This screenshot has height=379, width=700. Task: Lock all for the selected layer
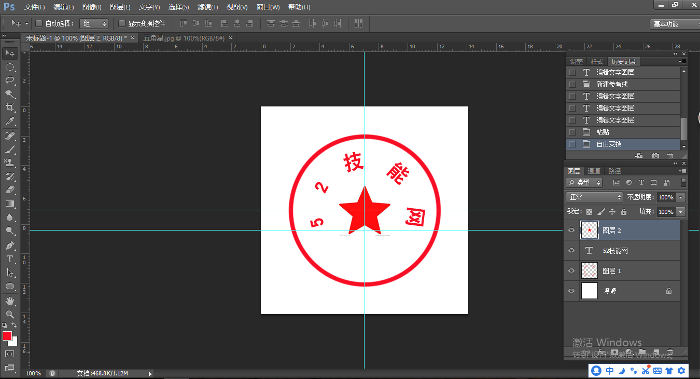(x=624, y=212)
